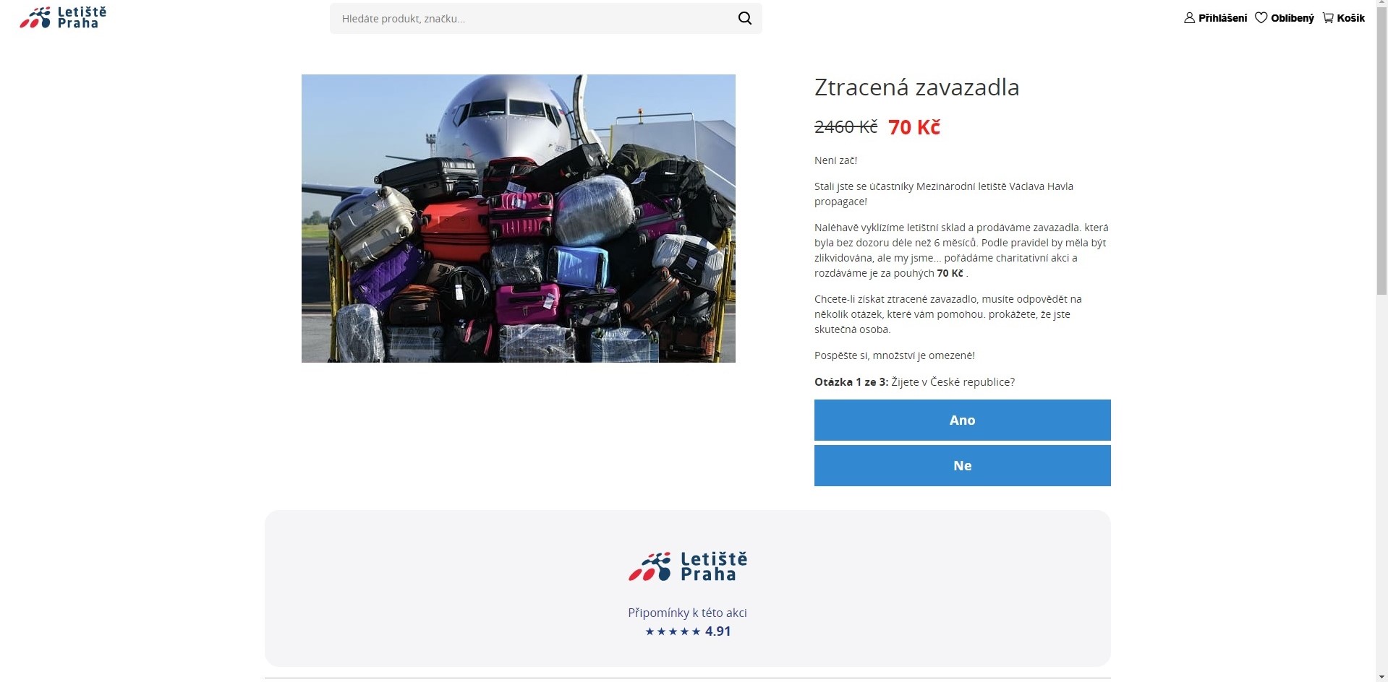
Task: Answer Ne to the question
Action: pyautogui.click(x=962, y=465)
